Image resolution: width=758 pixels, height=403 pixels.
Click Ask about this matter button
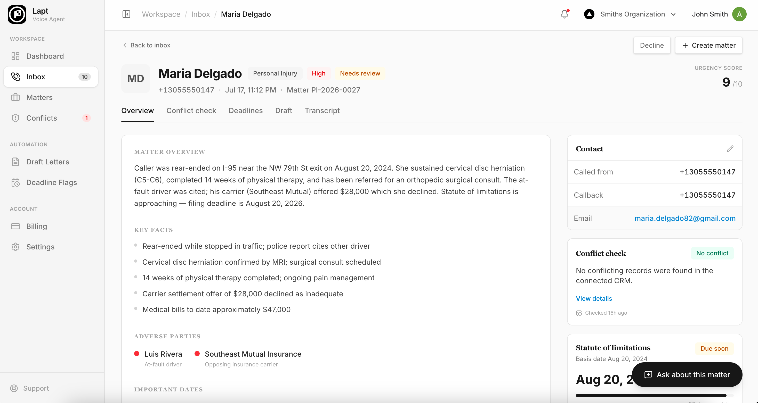(687, 374)
